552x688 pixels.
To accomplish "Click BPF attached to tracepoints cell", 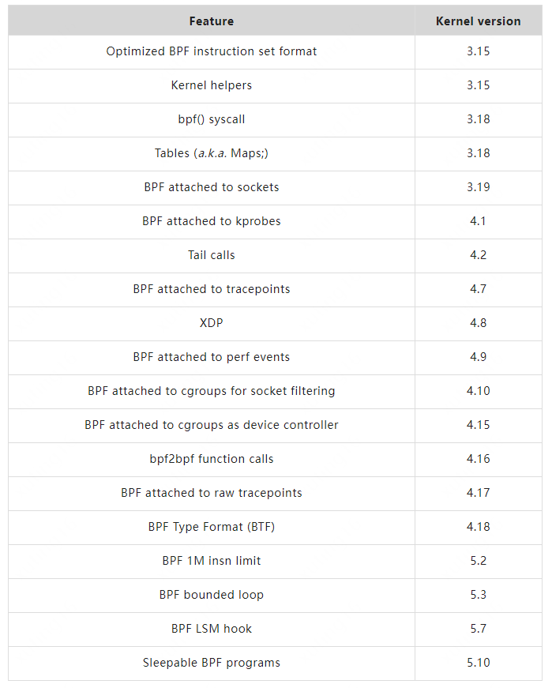I will 212,289.
